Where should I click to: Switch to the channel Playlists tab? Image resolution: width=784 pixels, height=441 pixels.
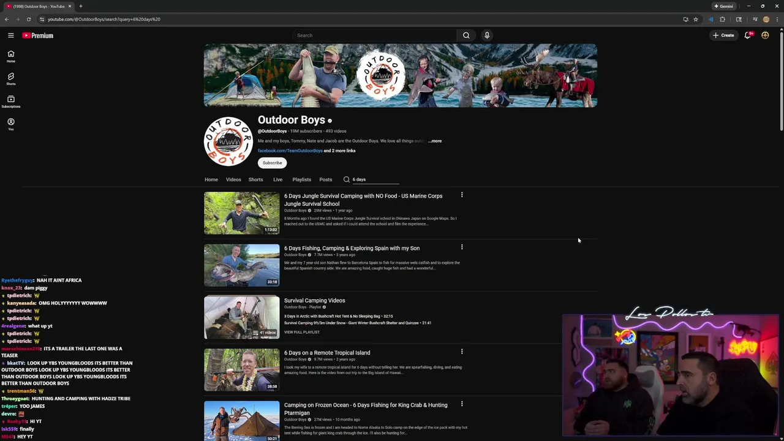(301, 179)
